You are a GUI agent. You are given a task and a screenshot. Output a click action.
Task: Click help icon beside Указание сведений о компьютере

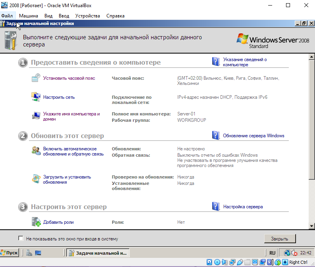pos(216,61)
